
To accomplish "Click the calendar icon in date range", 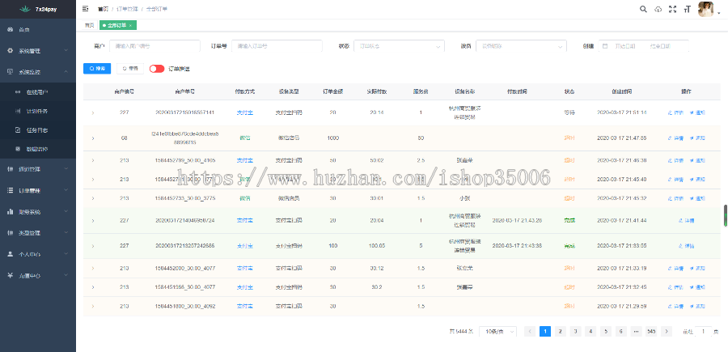I will [x=605, y=46].
